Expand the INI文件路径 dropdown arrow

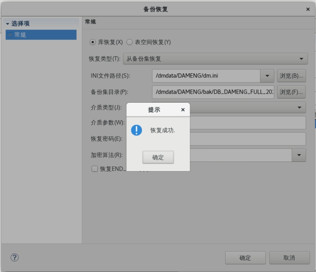click(x=267, y=76)
